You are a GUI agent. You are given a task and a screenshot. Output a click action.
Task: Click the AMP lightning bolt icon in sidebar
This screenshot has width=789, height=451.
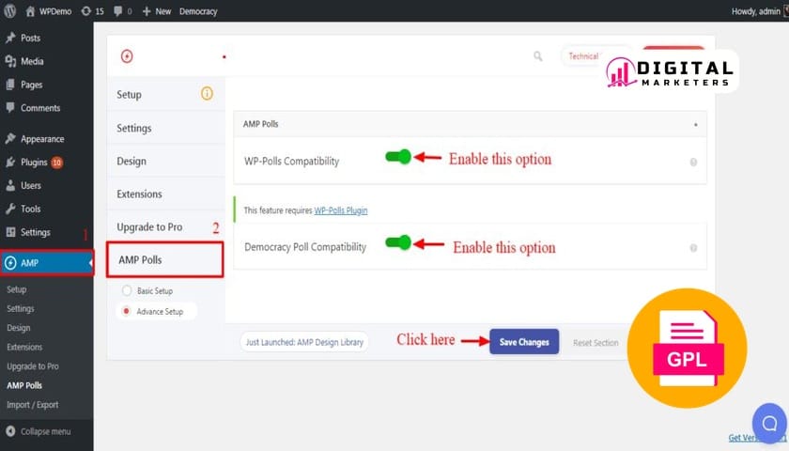pos(10,263)
